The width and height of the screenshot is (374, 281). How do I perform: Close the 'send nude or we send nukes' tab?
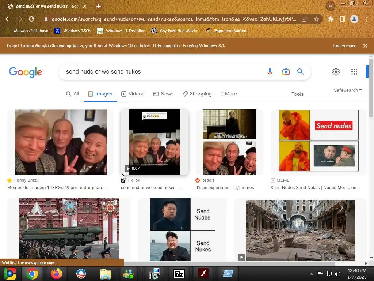(x=85, y=6)
